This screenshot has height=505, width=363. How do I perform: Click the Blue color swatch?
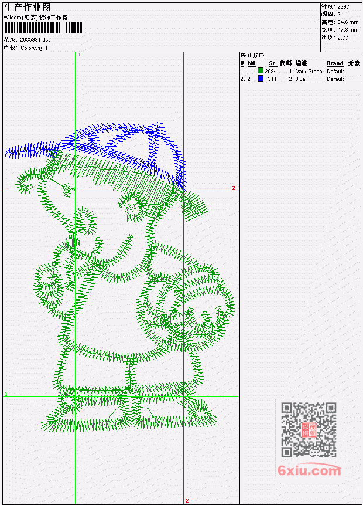pos(261,79)
